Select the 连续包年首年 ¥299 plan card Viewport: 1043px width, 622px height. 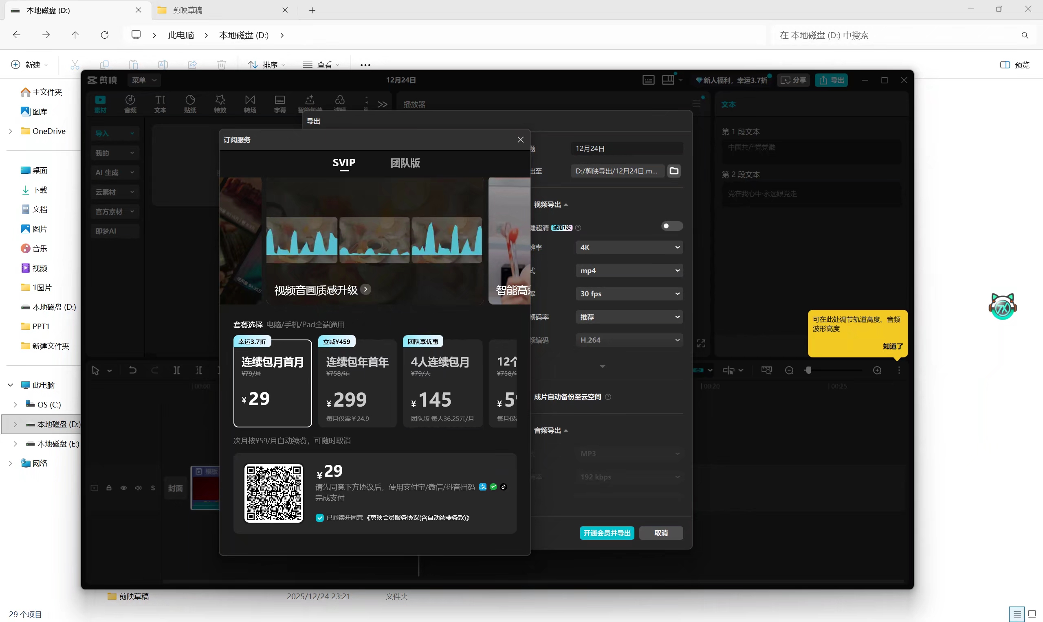pos(357,383)
